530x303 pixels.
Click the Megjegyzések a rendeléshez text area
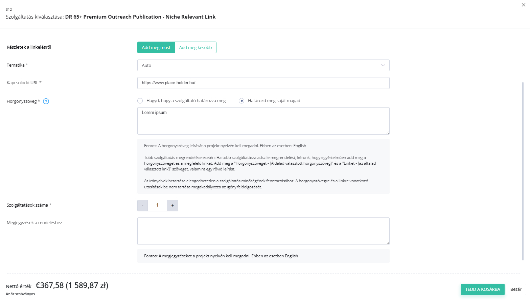click(263, 231)
